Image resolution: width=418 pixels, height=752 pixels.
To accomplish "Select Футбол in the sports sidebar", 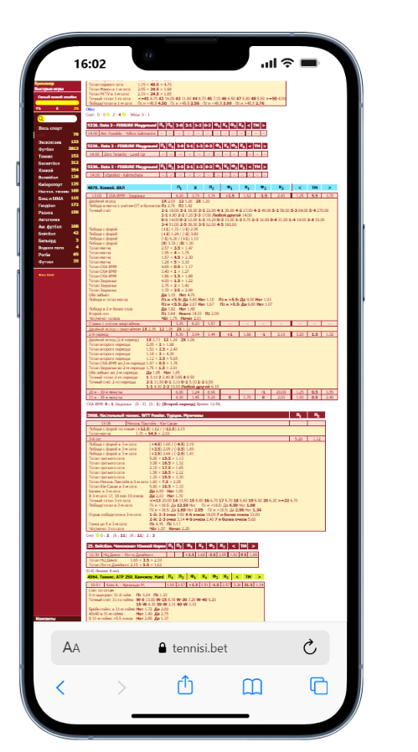I will point(46,149).
